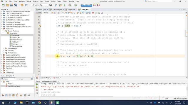
Task: Click the globe browser icon in toolbar
Action: point(51,5)
